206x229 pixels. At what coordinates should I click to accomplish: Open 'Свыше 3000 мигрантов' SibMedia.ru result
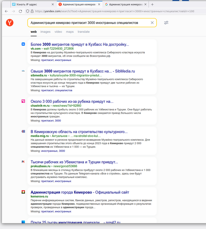click(x=83, y=71)
